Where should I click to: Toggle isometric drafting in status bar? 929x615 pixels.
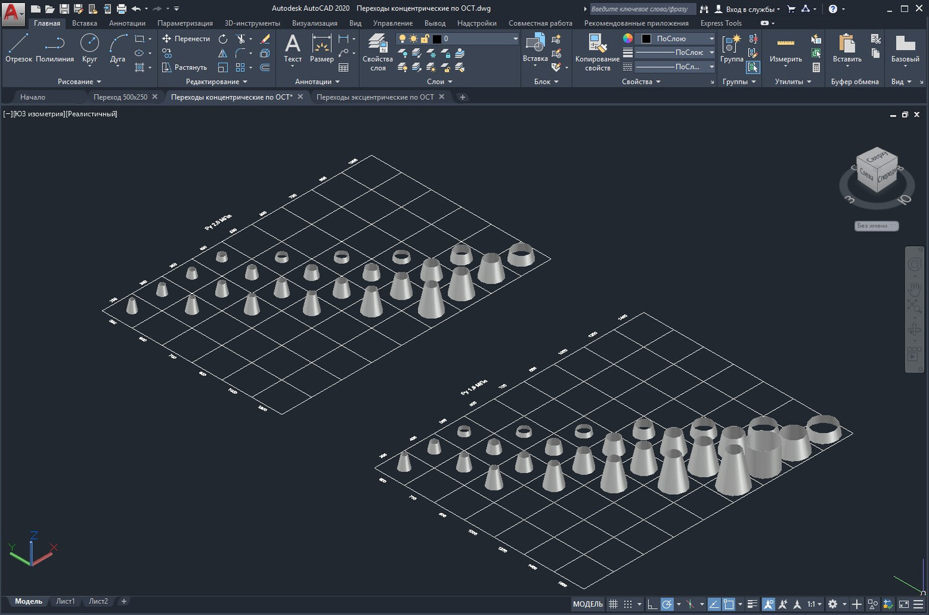(690, 604)
